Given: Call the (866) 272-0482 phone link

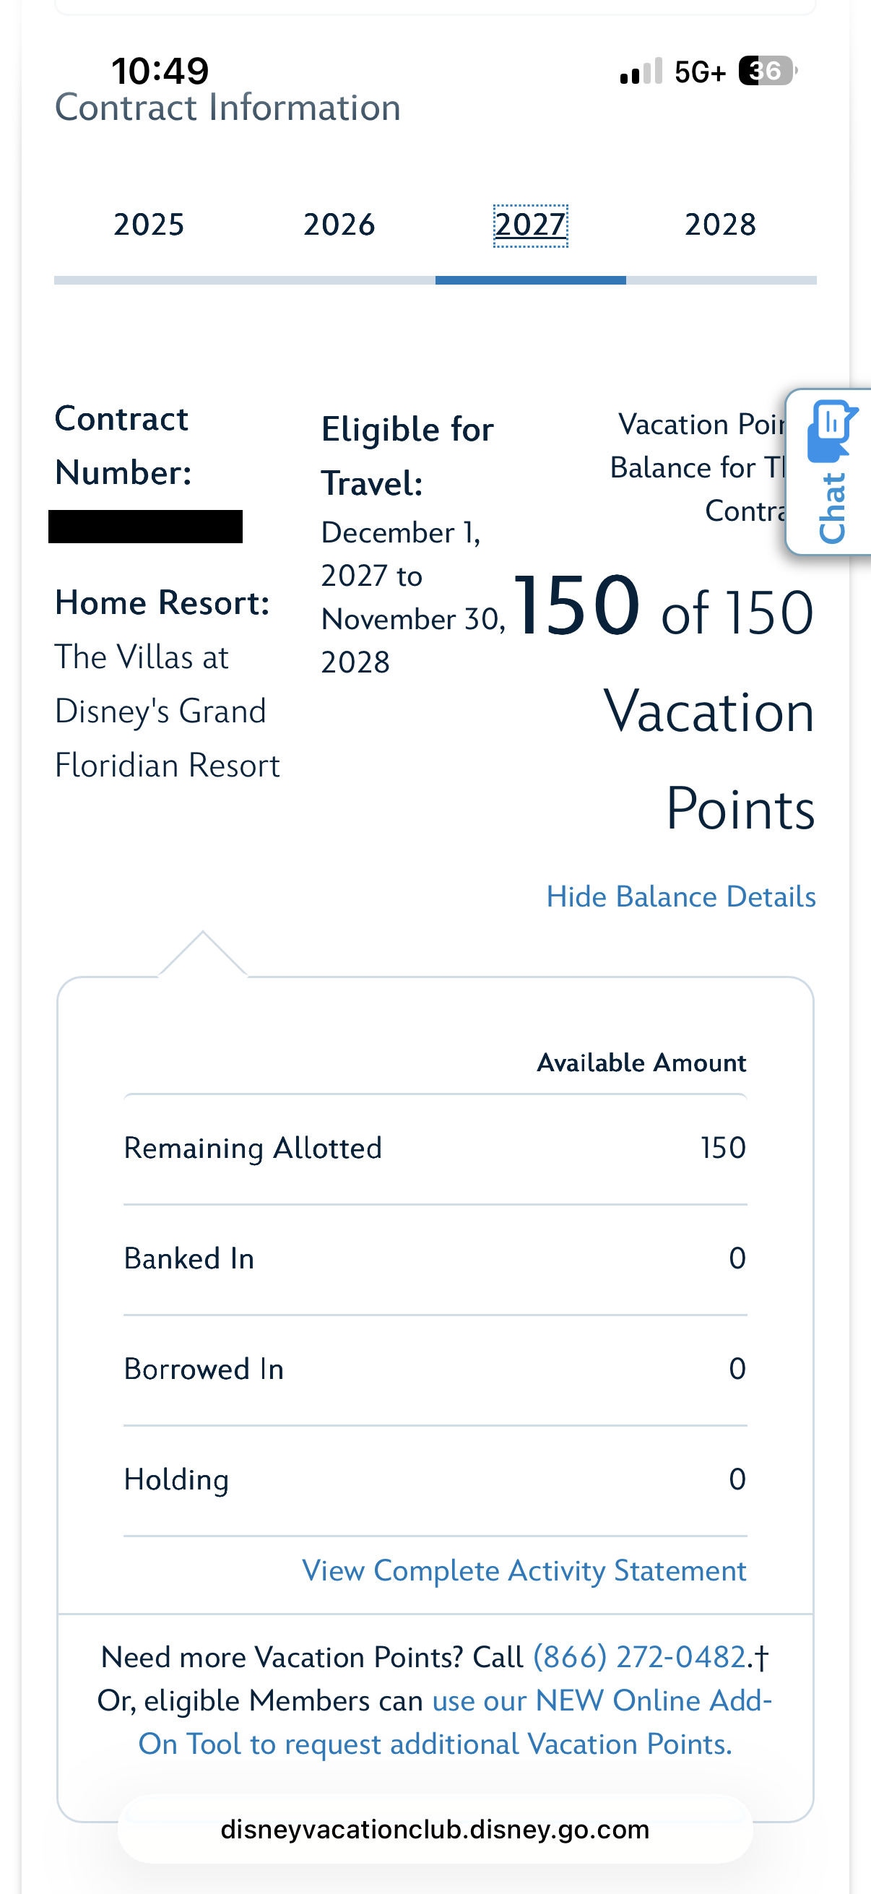Looking at the screenshot, I should pyautogui.click(x=639, y=1657).
